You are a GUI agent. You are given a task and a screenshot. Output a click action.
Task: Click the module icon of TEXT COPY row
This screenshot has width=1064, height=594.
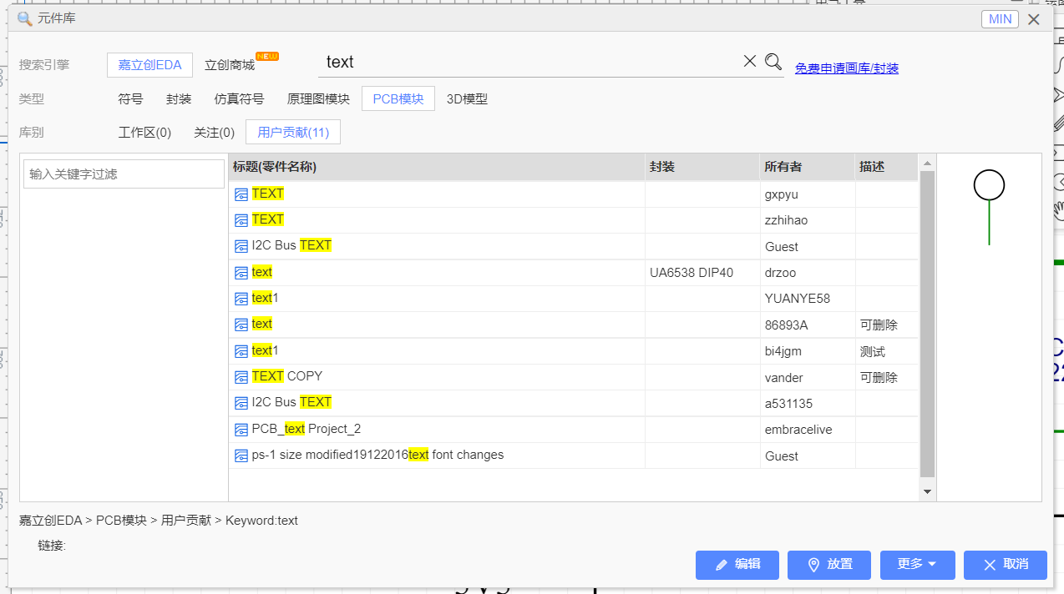(x=241, y=377)
